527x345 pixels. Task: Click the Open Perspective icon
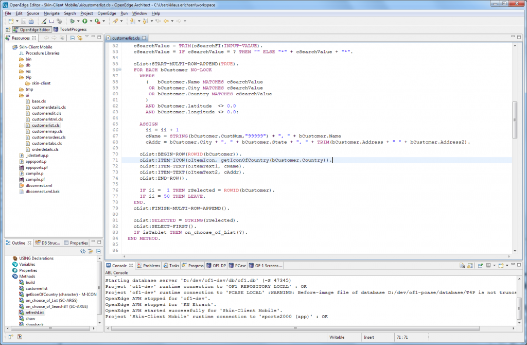(8, 30)
